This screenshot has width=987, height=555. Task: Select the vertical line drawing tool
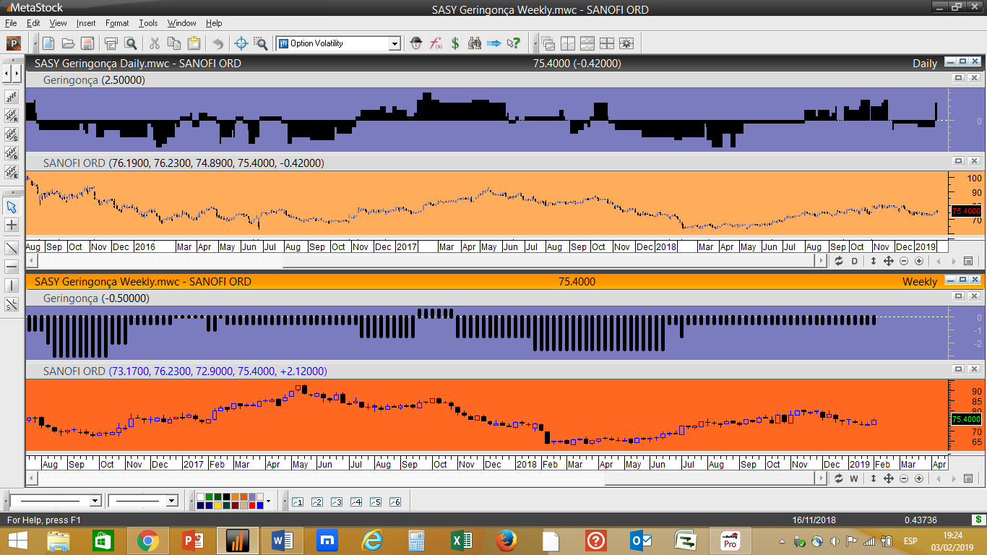pyautogui.click(x=12, y=285)
